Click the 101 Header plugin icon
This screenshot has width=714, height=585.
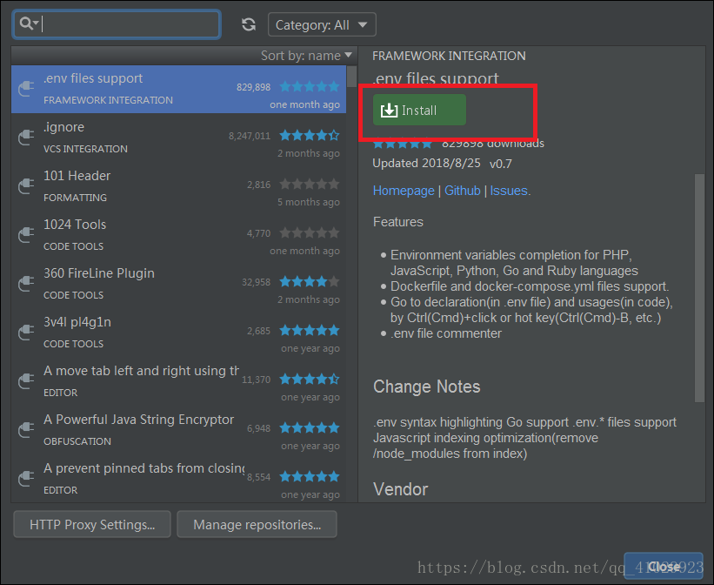pos(26,185)
